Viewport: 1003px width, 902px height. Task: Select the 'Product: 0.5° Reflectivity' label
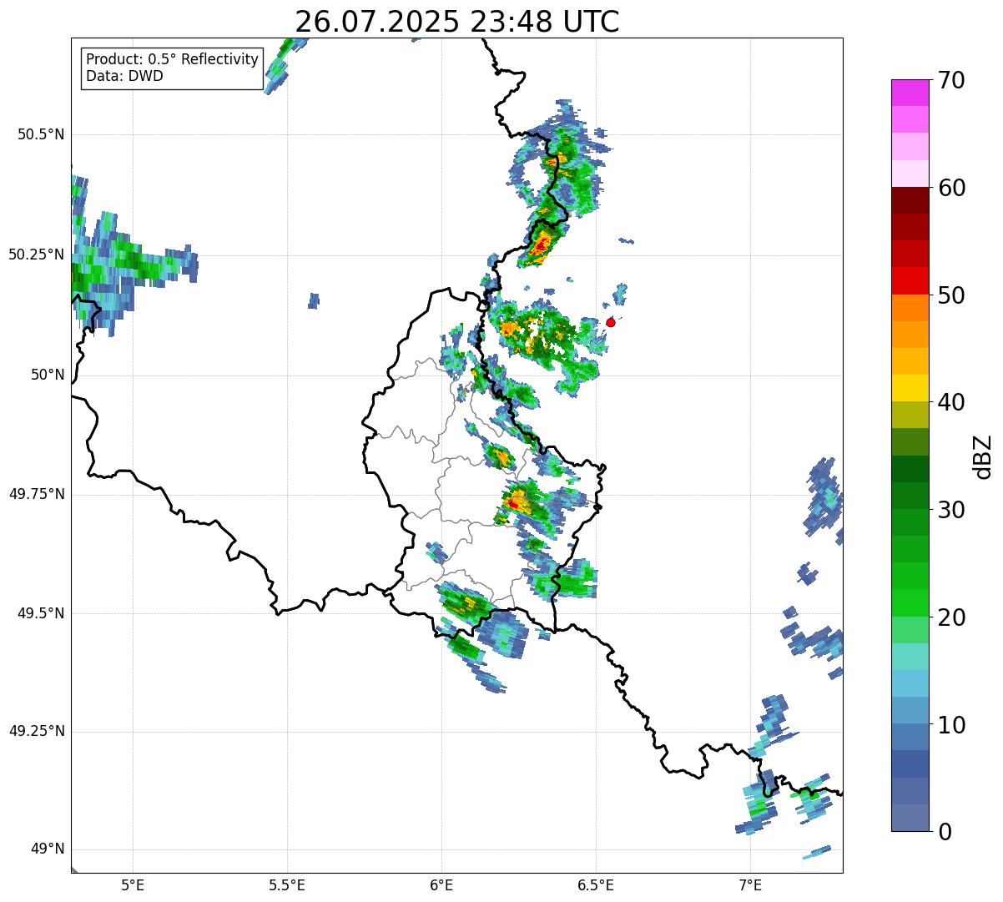click(172, 60)
